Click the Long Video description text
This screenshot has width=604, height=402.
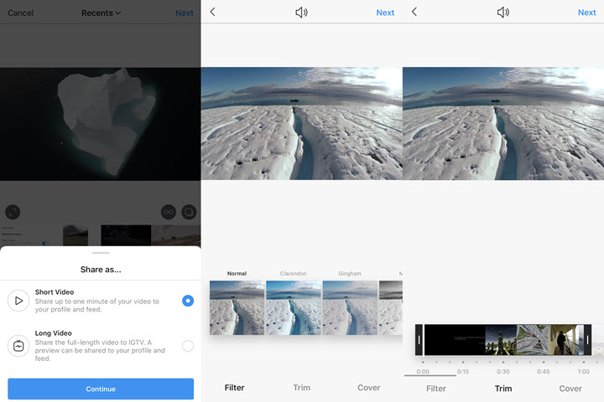pos(100,350)
